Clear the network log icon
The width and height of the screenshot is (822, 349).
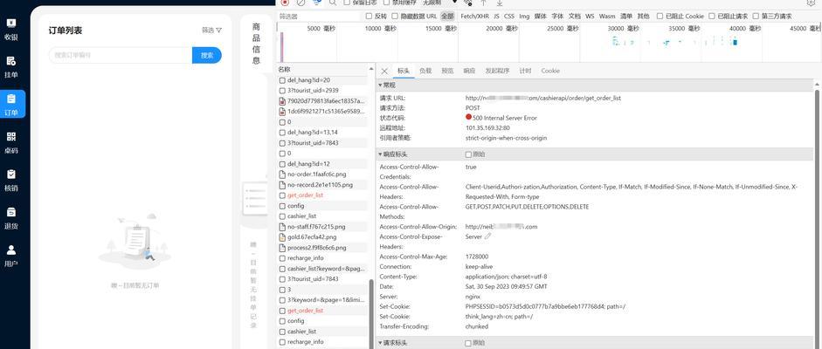[300, 2]
